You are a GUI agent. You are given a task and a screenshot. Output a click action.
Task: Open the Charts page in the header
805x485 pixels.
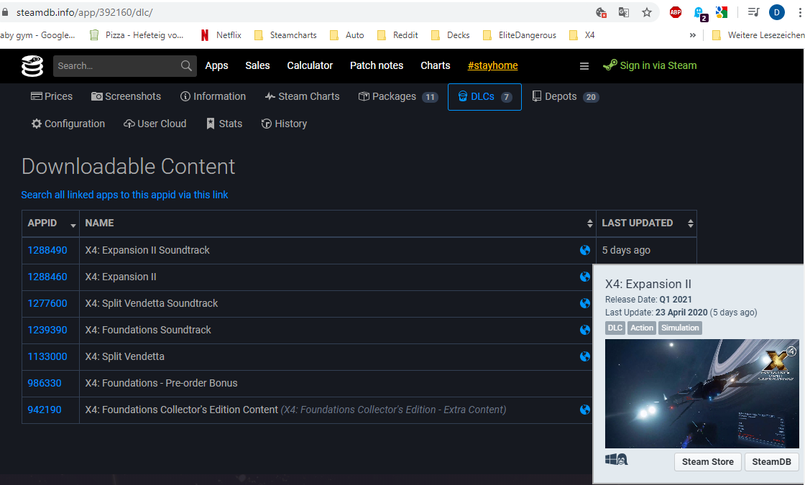(436, 65)
